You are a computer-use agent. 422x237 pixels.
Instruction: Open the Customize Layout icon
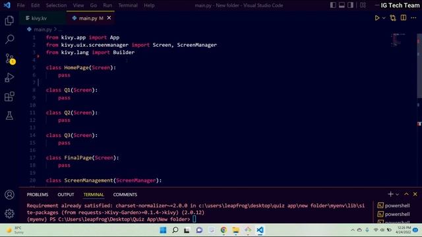point(363,5)
